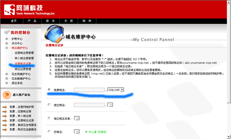Screen dimensions: 231x139
Task: Open the 什么是"泛域名" help link
Action: [x=98, y=132]
